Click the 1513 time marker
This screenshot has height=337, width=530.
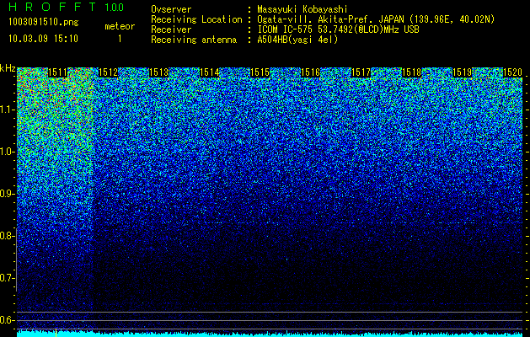click(159, 72)
